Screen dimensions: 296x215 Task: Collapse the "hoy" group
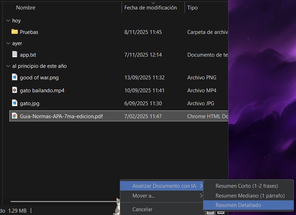pyautogui.click(x=8, y=21)
